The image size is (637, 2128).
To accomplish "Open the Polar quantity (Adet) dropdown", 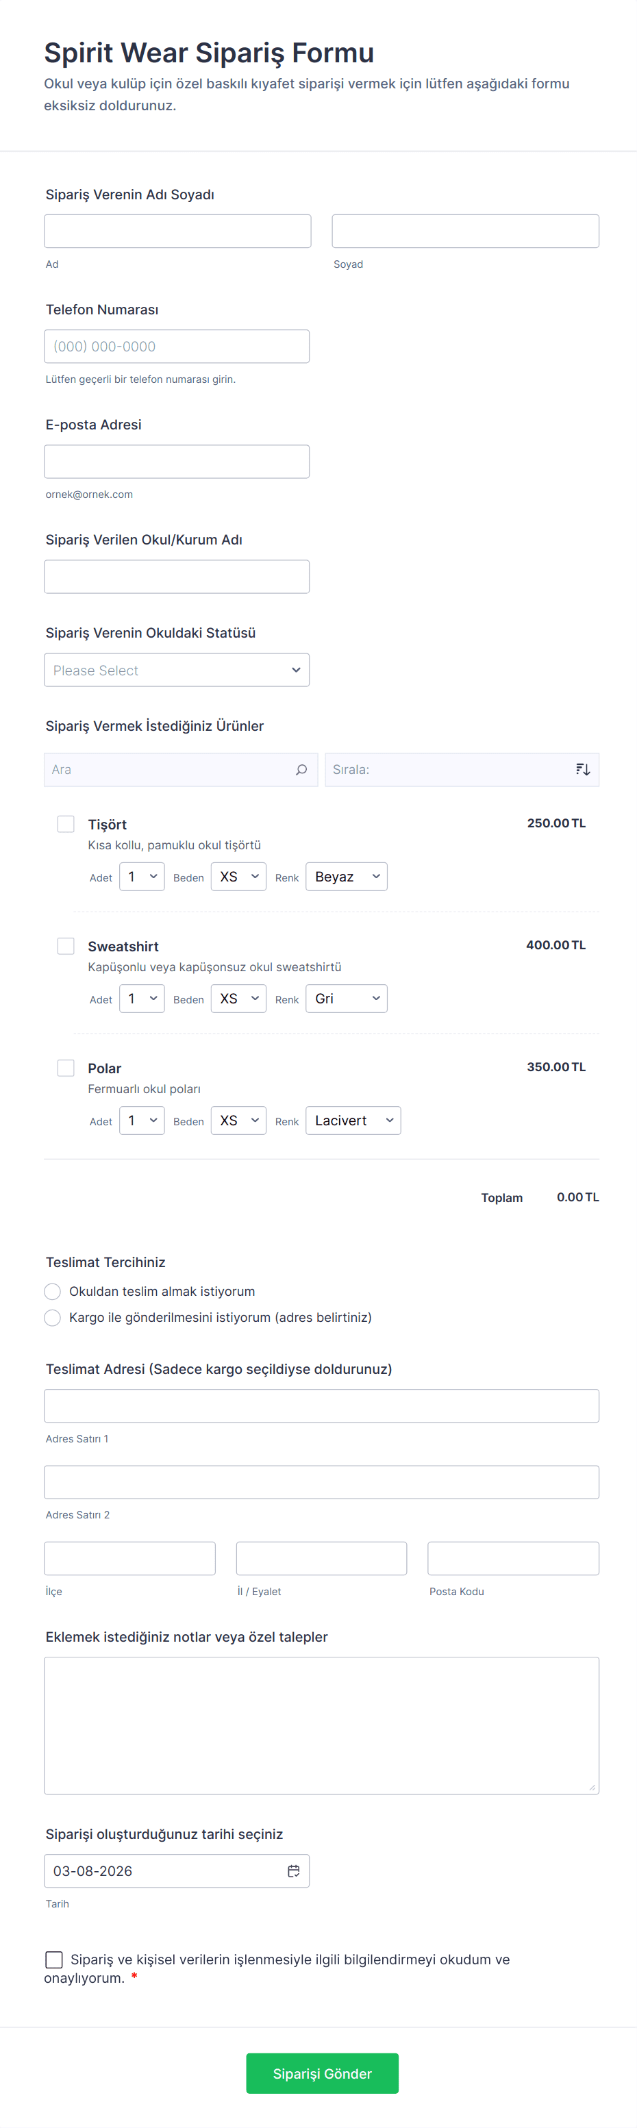I will tap(141, 1121).
